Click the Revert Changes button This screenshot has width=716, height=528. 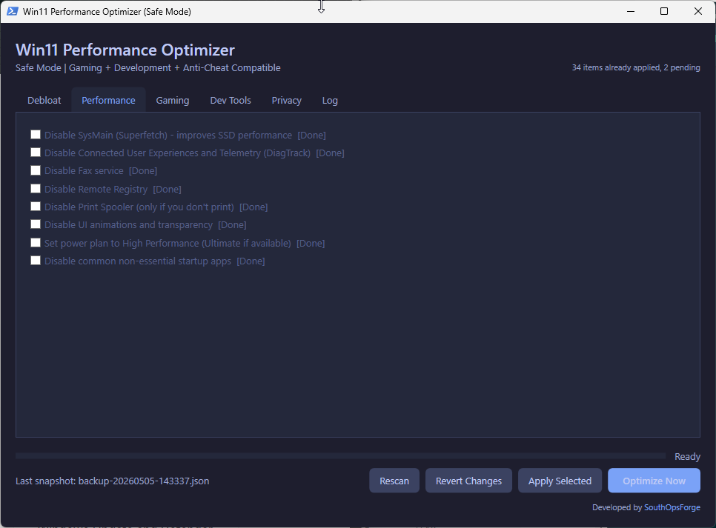[x=468, y=481]
